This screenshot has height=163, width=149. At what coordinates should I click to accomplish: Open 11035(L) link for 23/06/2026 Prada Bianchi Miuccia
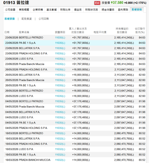point(60,64)
